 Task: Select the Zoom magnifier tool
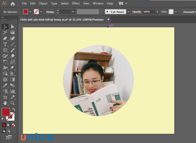tap(13, 103)
